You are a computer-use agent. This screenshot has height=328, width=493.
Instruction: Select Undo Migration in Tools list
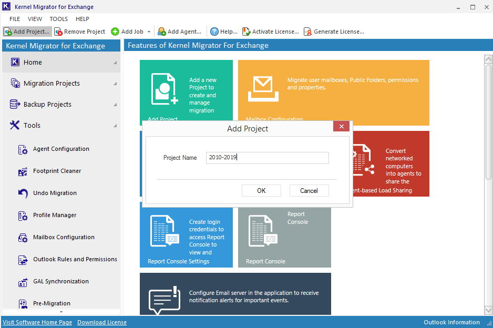55,193
